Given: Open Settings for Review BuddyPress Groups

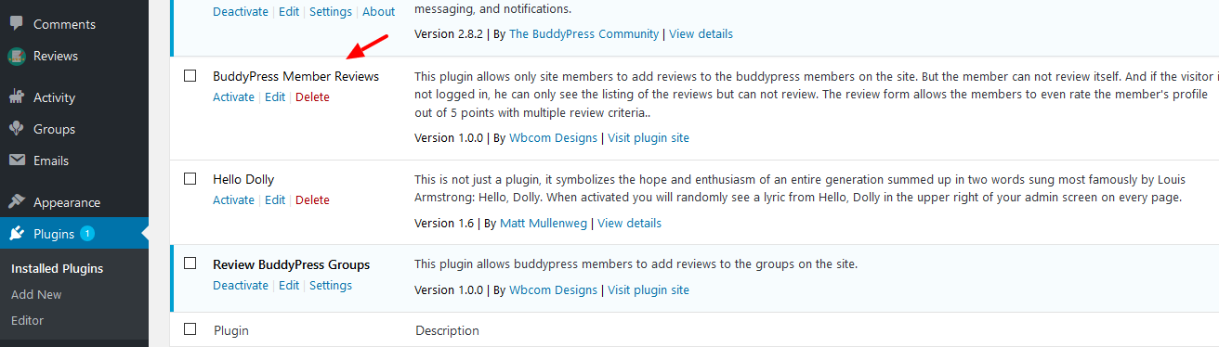Looking at the screenshot, I should click(331, 285).
